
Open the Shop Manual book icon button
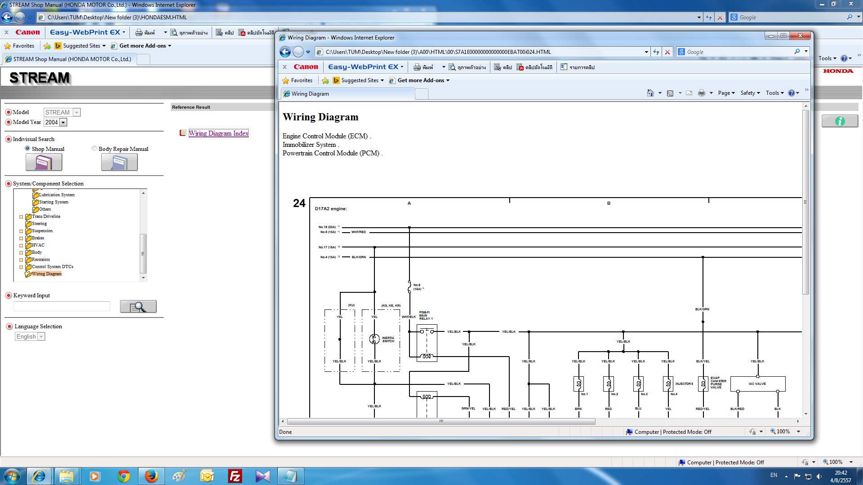[44, 162]
